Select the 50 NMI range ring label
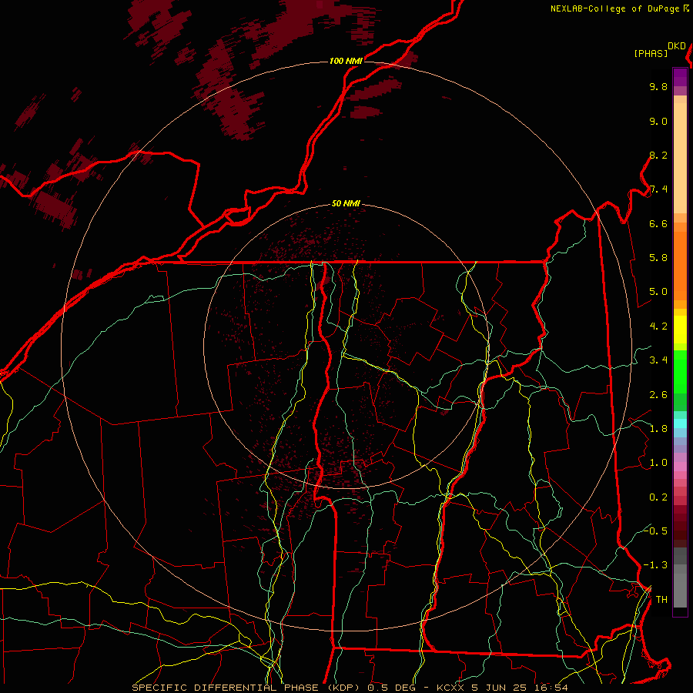 click(346, 204)
